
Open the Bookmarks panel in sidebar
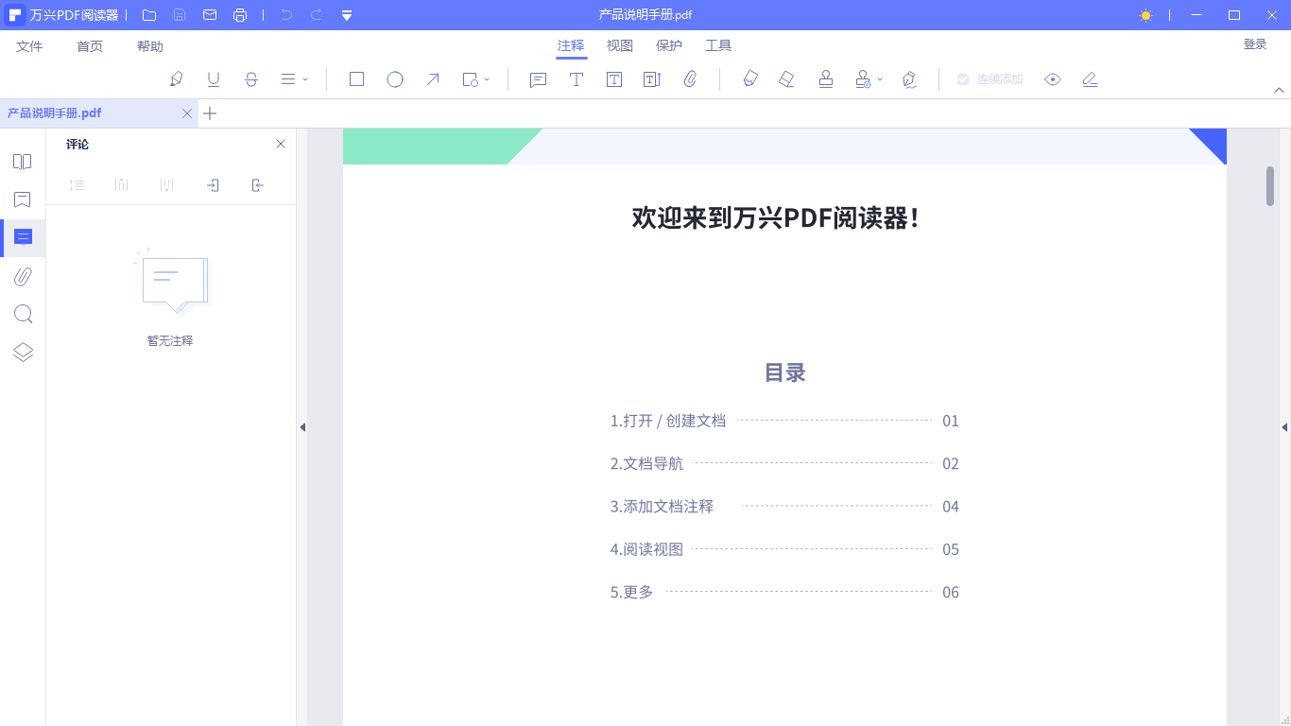23,199
